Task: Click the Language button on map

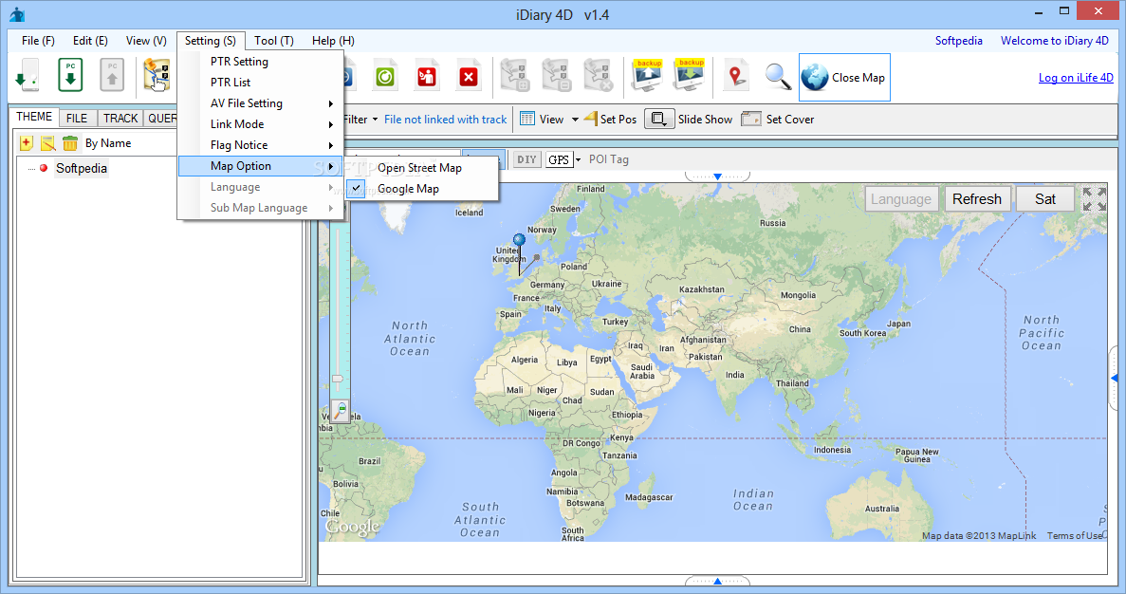Action: tap(900, 199)
